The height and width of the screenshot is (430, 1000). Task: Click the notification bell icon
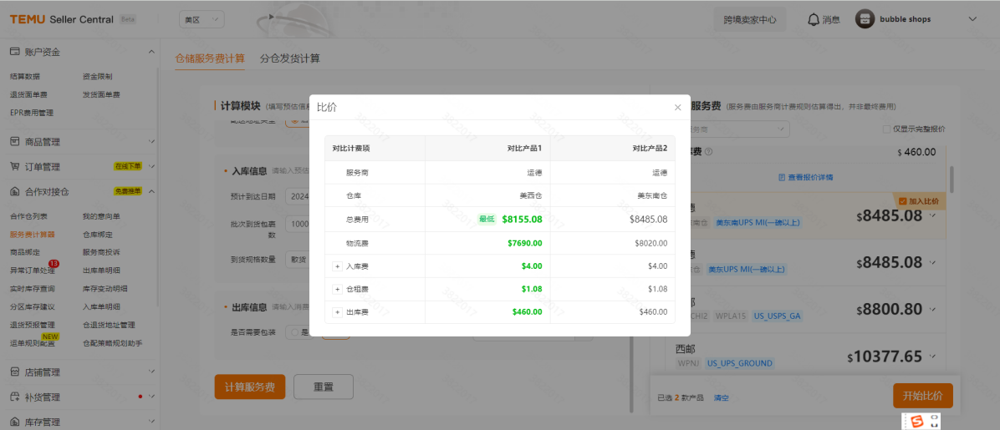pyautogui.click(x=814, y=19)
